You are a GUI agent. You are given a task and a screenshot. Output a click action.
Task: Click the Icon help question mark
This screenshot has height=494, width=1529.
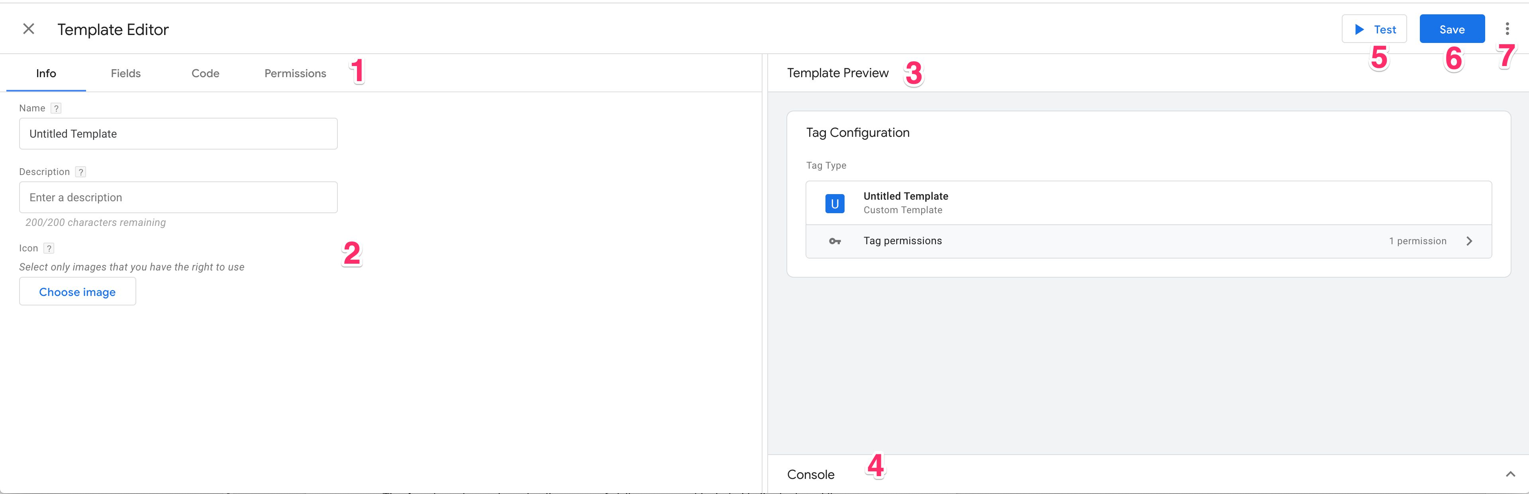(x=49, y=248)
